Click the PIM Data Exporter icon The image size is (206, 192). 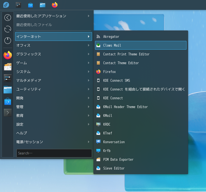(98, 159)
